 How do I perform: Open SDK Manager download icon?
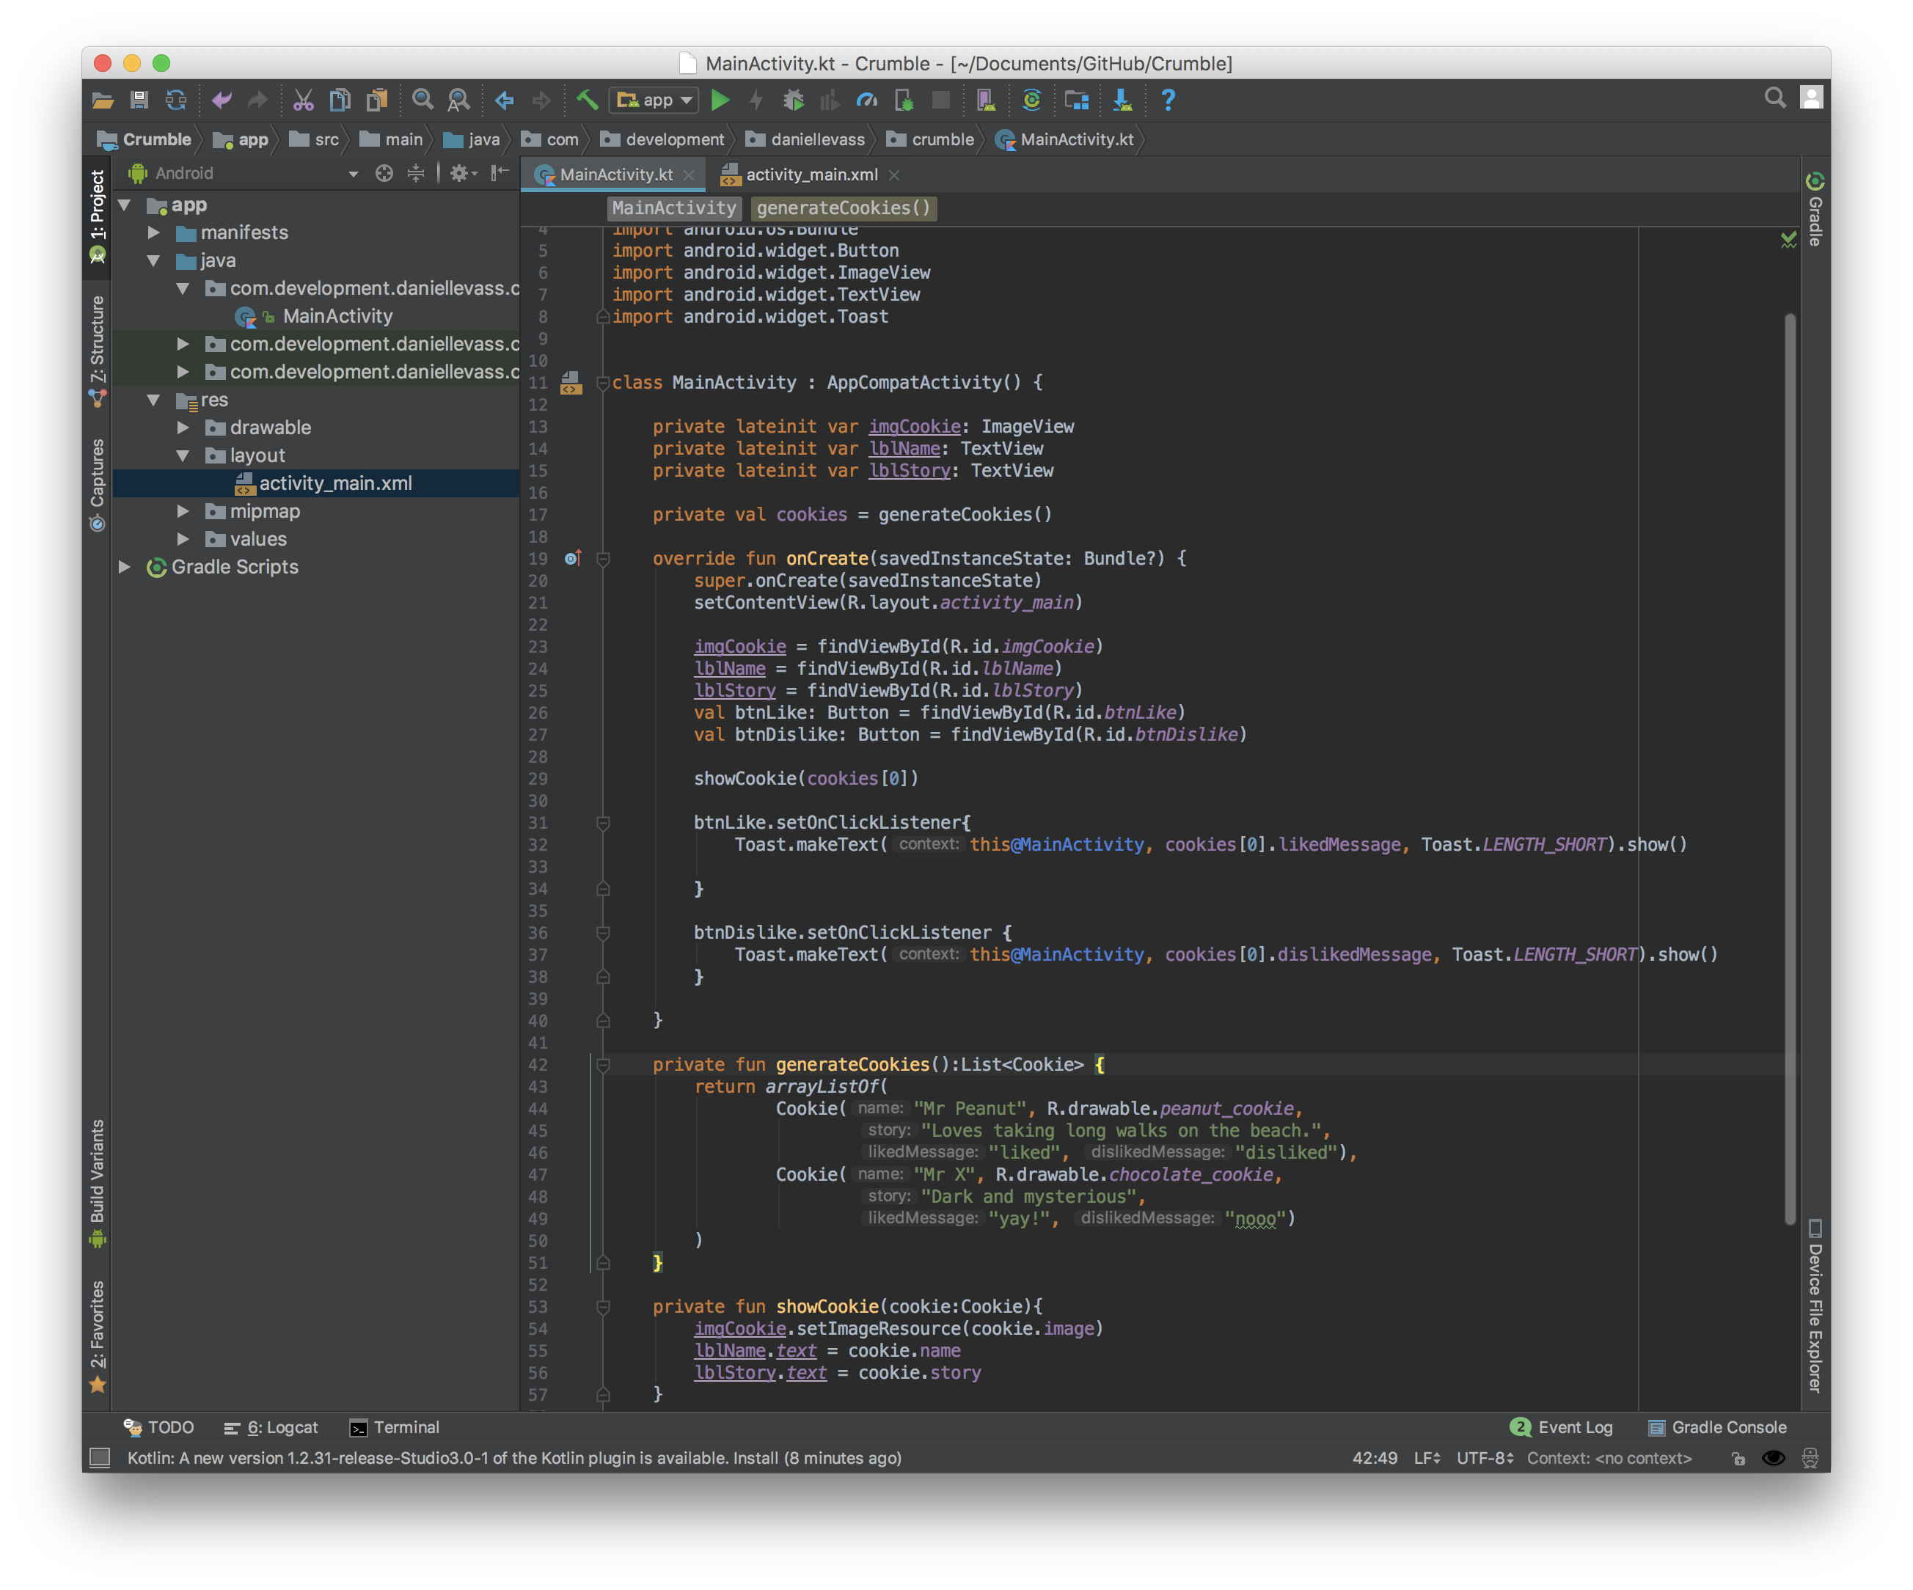tap(1122, 100)
